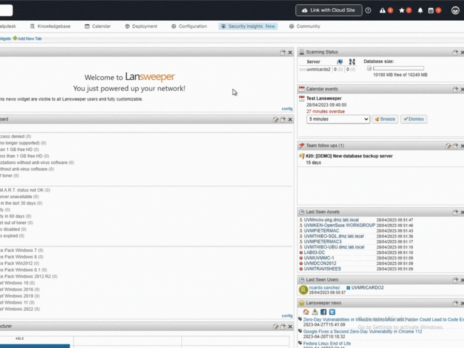Open the Deployment menu

point(141,26)
